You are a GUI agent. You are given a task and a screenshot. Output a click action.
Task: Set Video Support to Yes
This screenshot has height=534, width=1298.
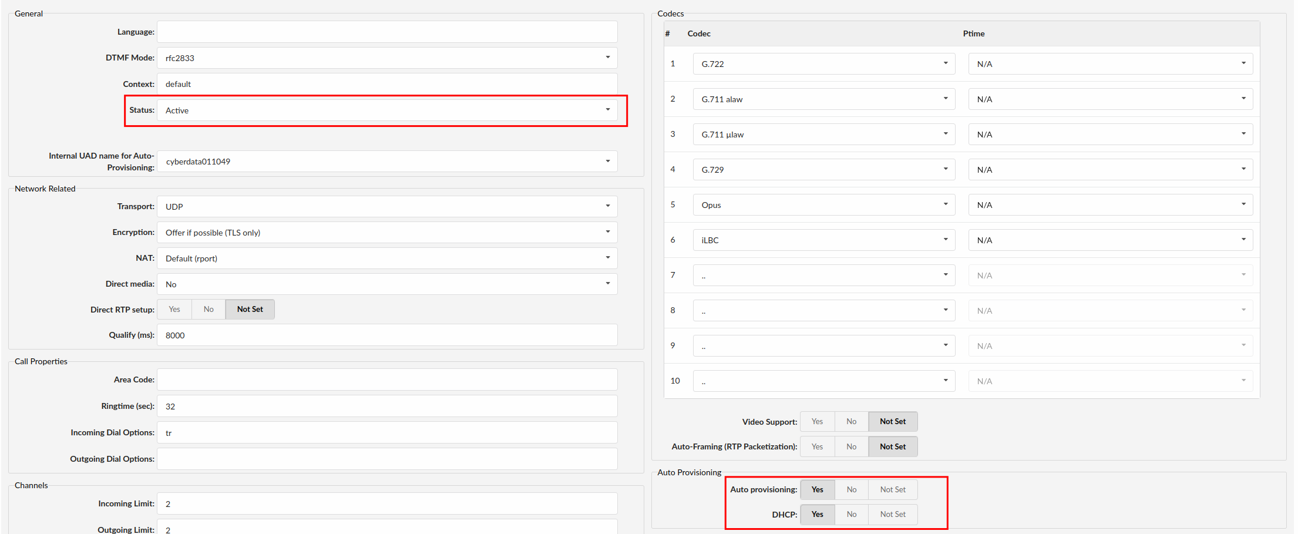click(817, 422)
